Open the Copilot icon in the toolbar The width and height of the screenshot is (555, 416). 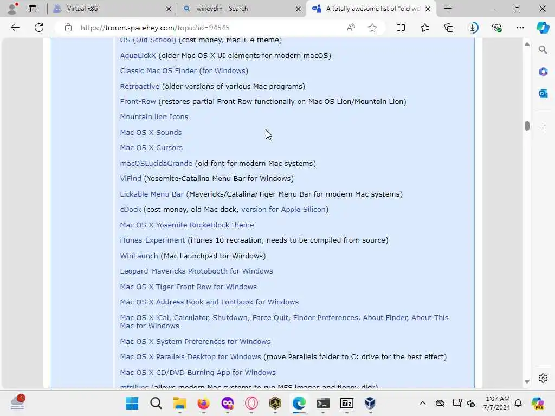(x=543, y=28)
